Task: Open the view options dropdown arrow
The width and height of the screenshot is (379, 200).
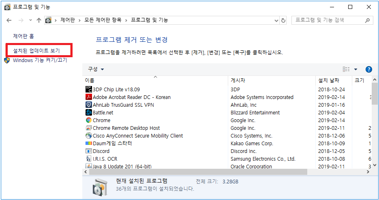Action: point(355,69)
